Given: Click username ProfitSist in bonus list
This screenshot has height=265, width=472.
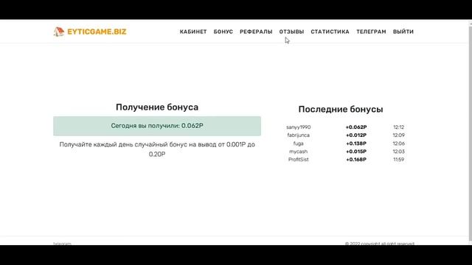Looking at the screenshot, I should pyautogui.click(x=298, y=160).
